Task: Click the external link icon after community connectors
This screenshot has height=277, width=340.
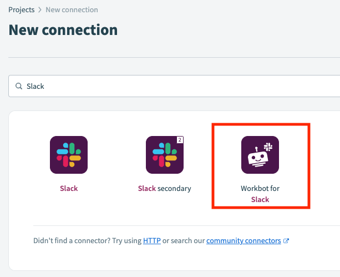Action: [x=286, y=241]
